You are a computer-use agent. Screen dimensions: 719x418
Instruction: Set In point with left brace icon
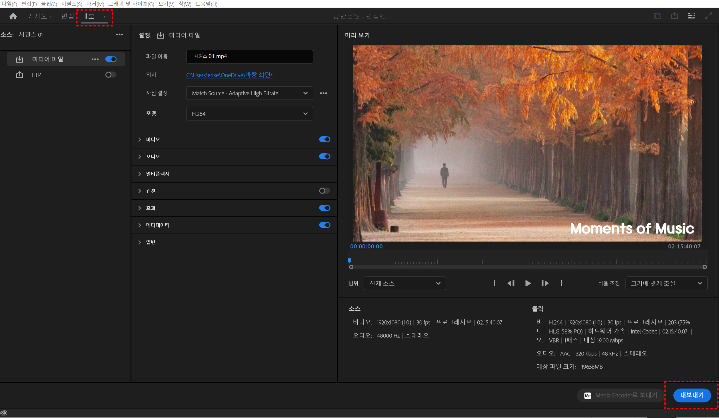tap(494, 283)
